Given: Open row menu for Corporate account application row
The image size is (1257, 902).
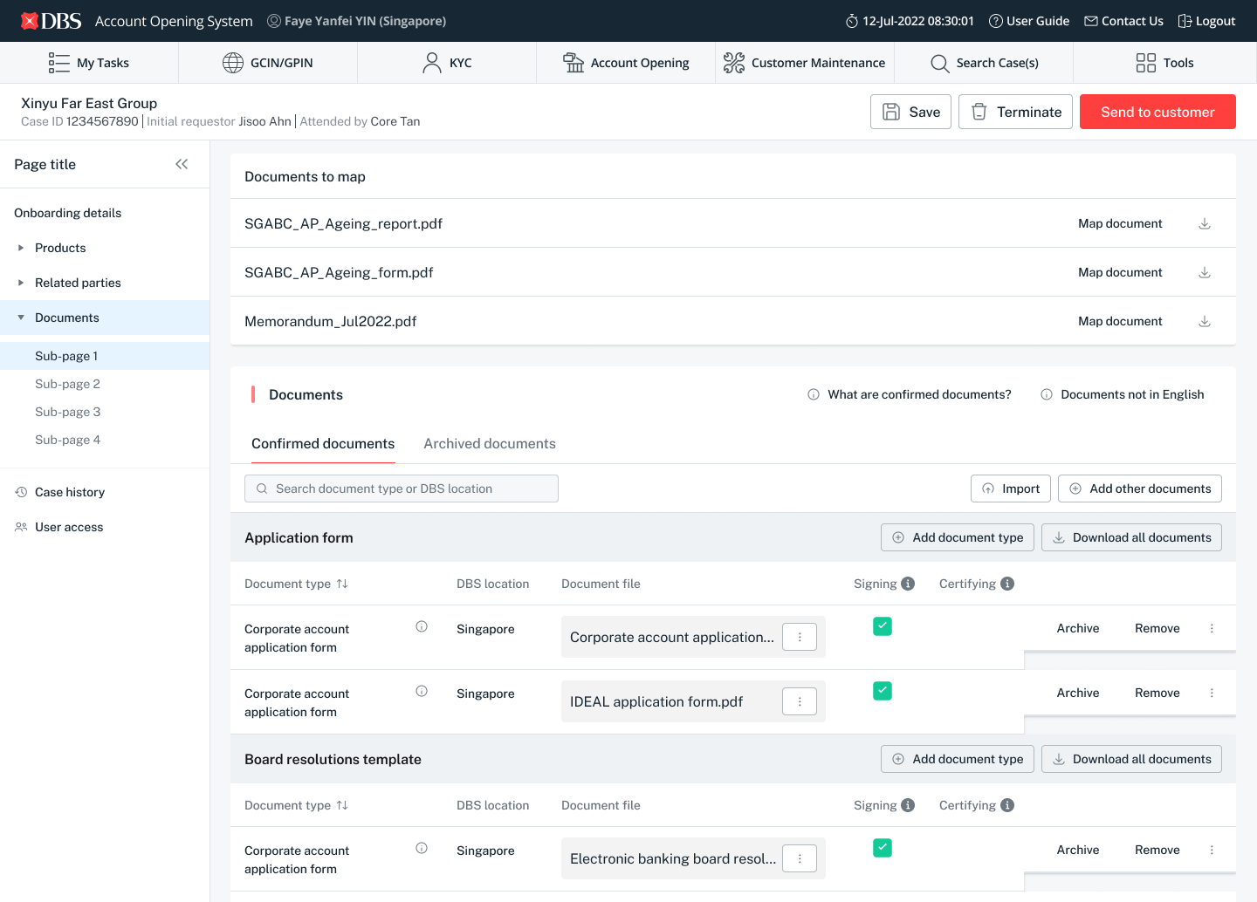Looking at the screenshot, I should point(1212,628).
